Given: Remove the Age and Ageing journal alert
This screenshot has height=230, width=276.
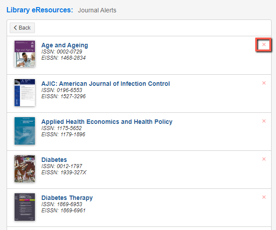Looking at the screenshot, I should [264, 45].
